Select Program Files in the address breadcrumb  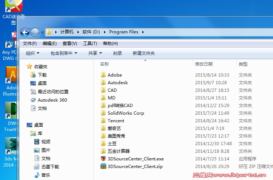pos(124,32)
